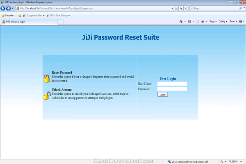Open Web Slice Gallery
246x164 pixels.
point(58,16)
